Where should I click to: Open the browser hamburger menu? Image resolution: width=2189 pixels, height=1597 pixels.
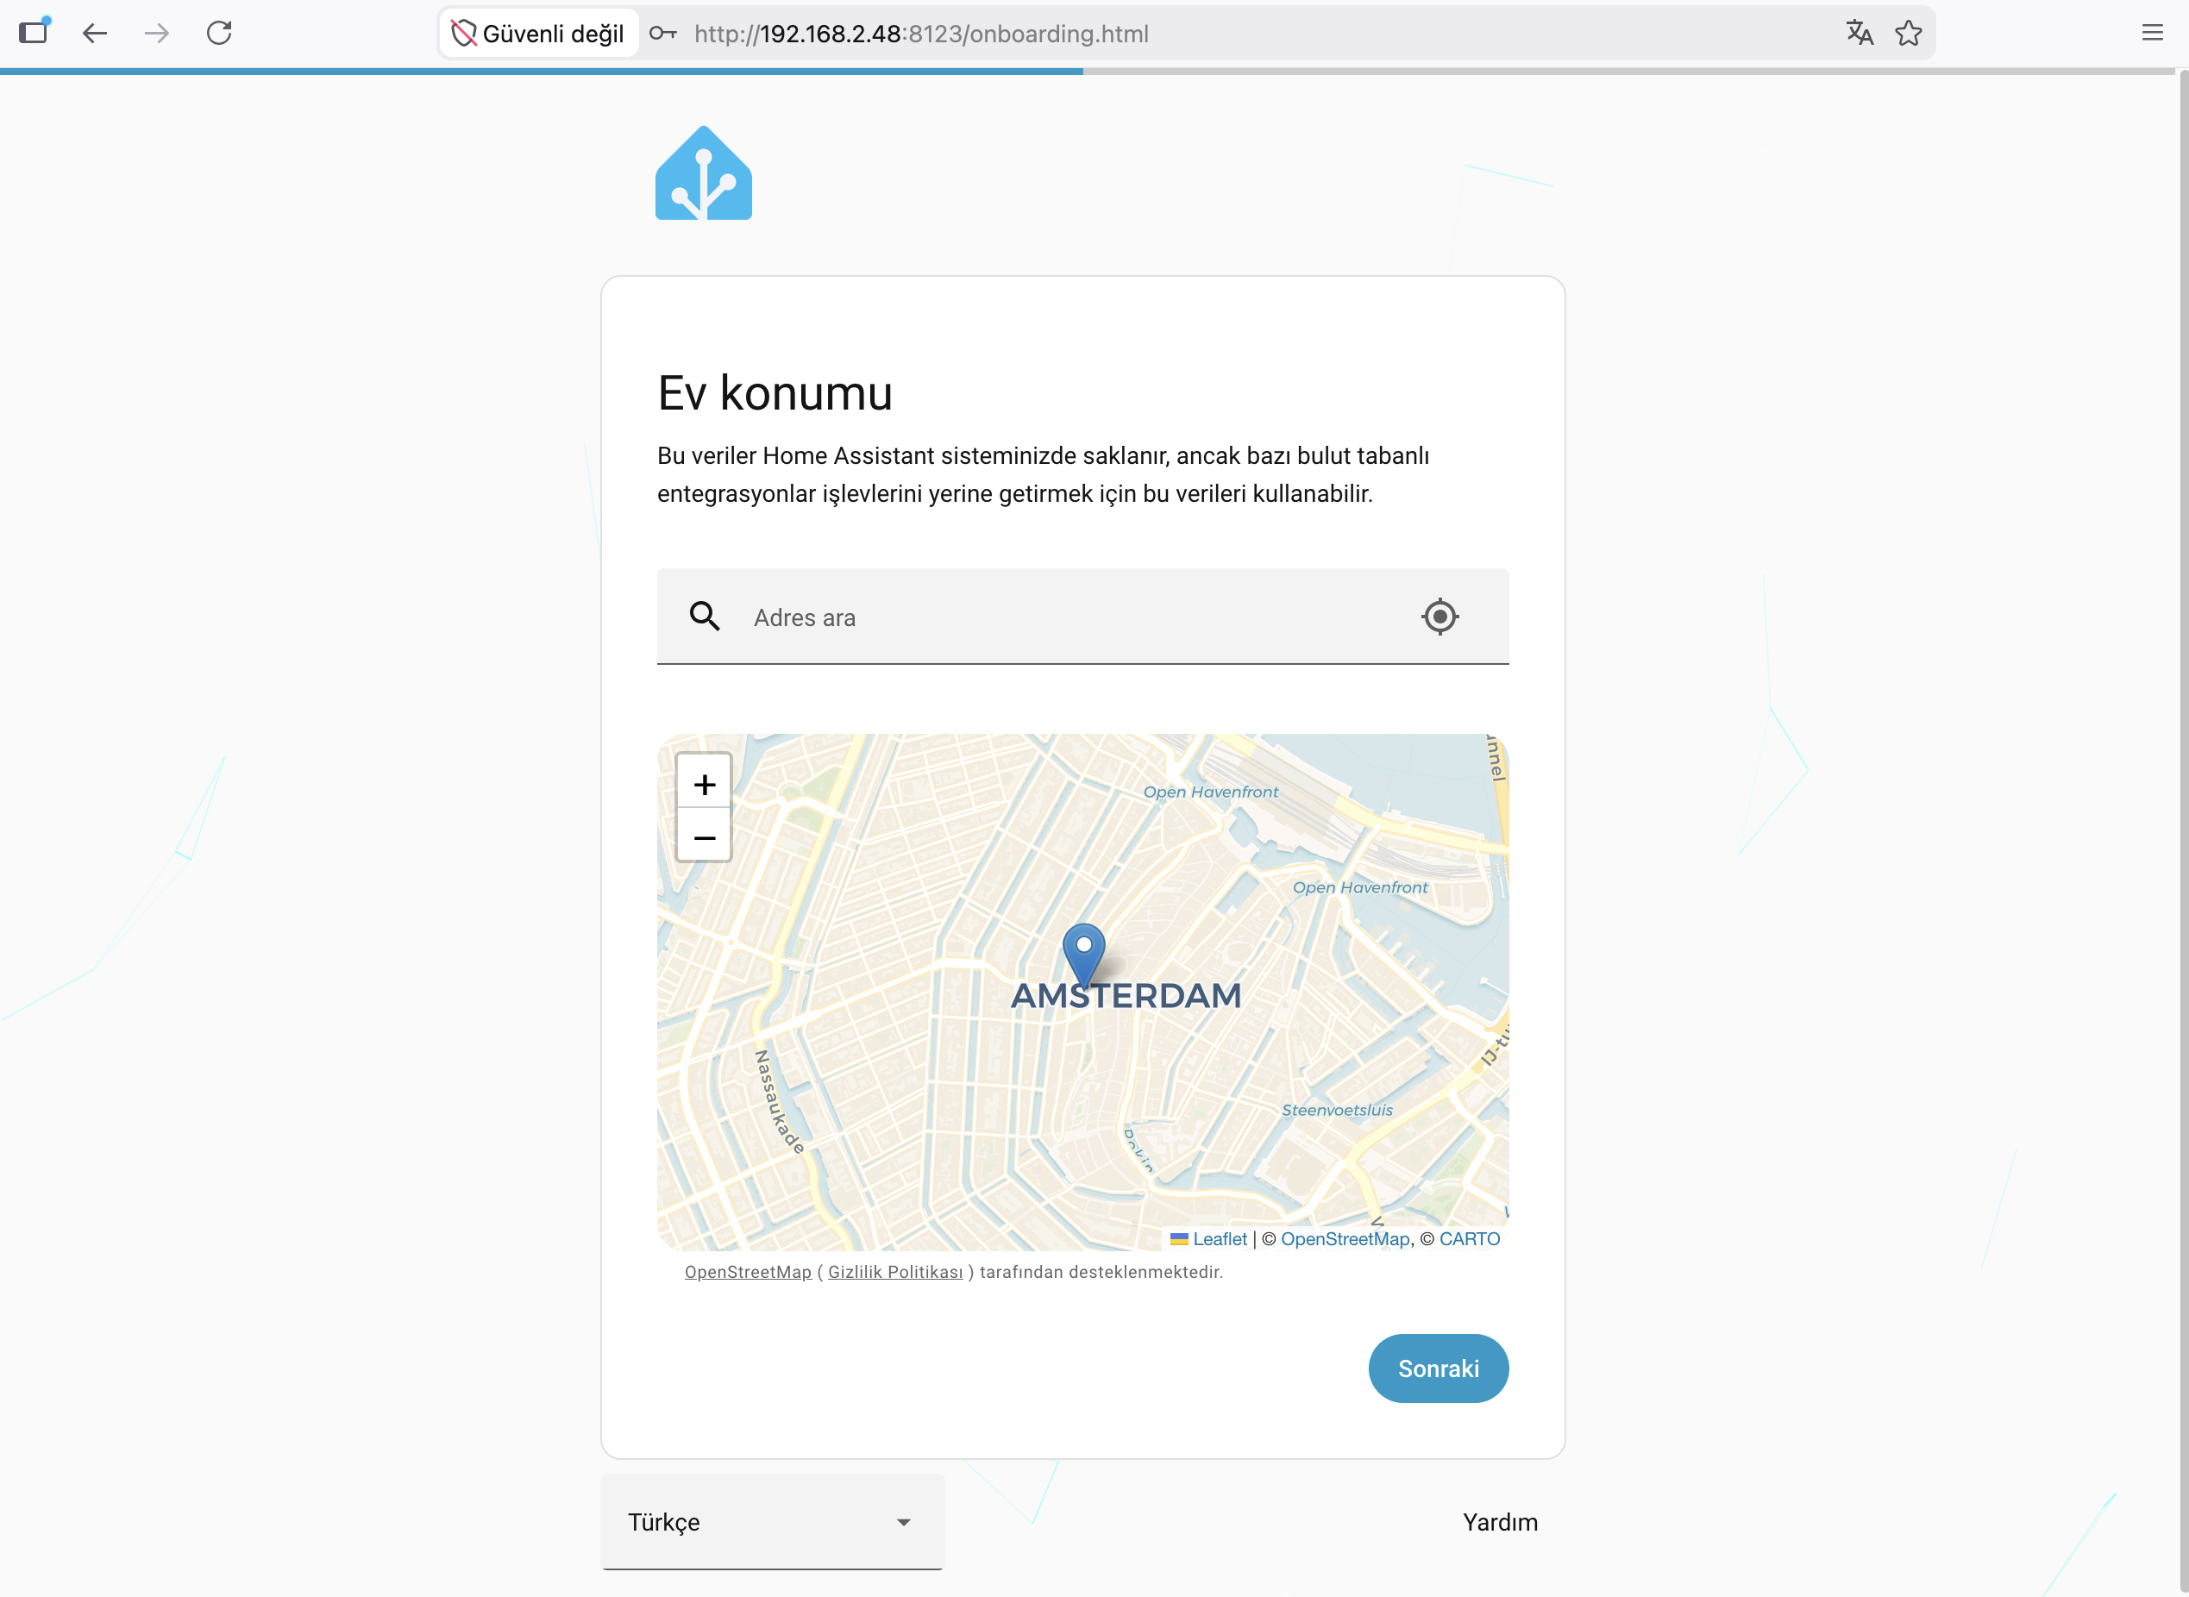[2152, 33]
